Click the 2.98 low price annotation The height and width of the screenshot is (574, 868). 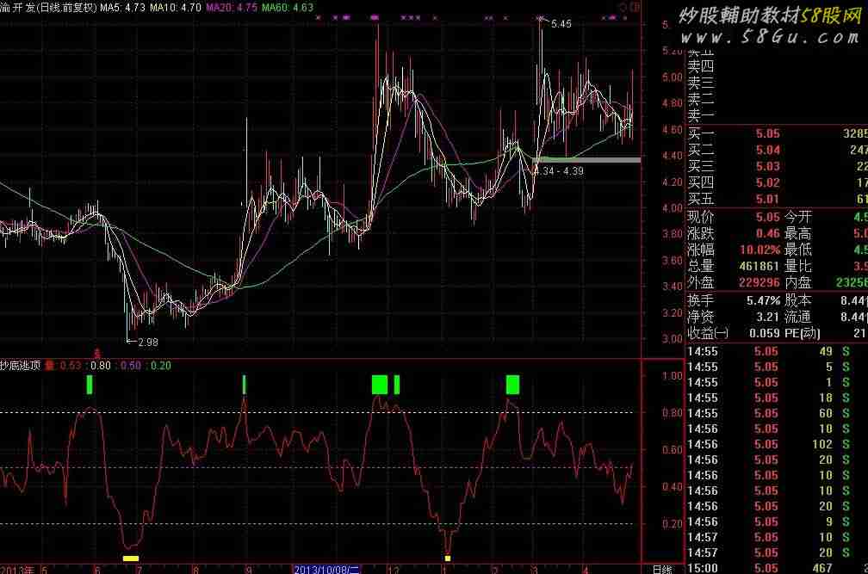[x=147, y=342]
